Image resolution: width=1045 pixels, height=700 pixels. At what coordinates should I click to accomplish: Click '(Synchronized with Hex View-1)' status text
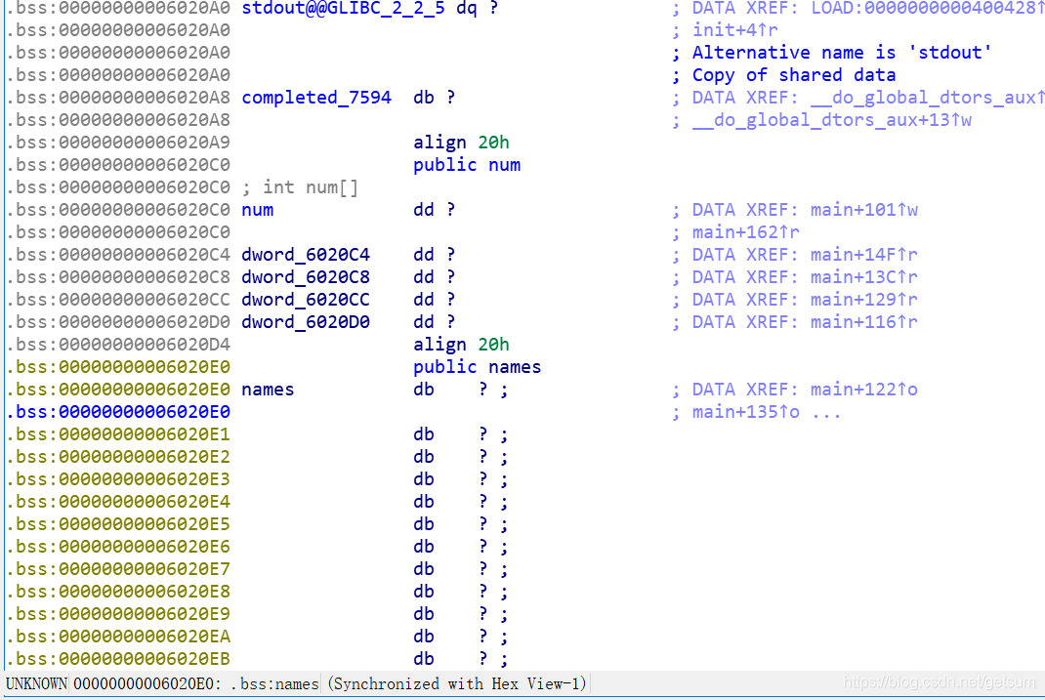(456, 684)
